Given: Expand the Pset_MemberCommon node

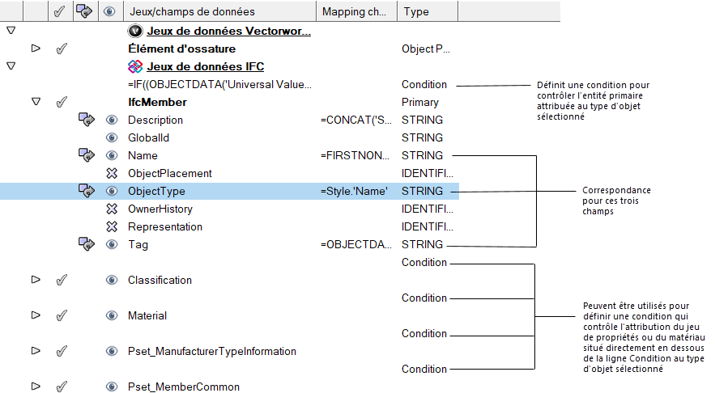Looking at the screenshot, I should tap(36, 387).
